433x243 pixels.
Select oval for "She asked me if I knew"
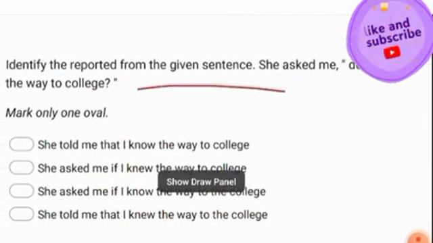(x=21, y=167)
